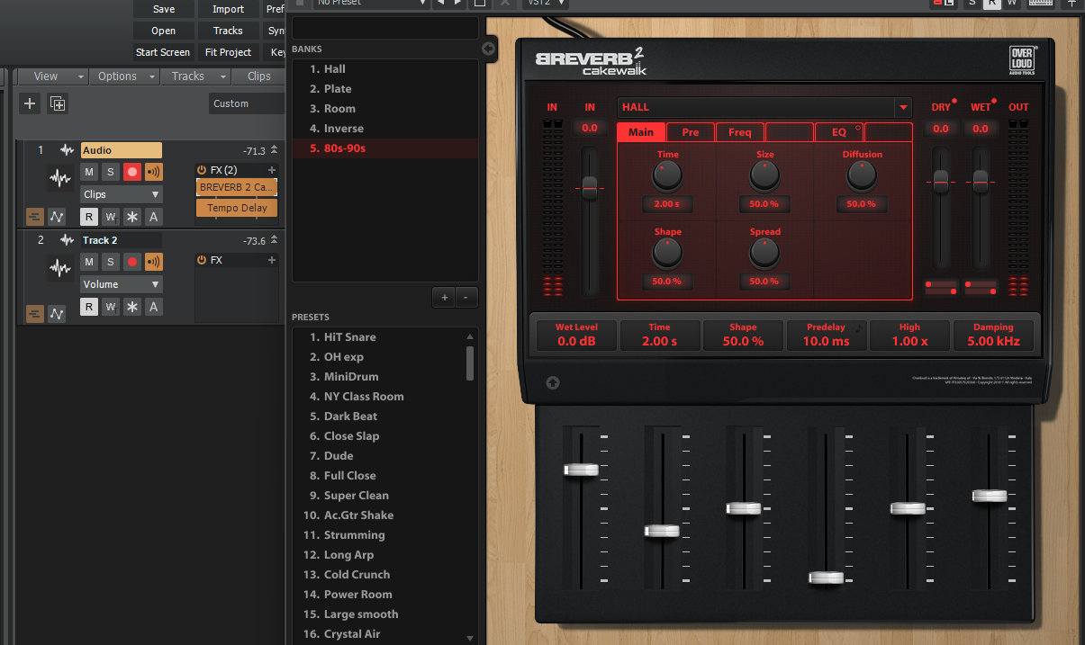Arm record on the Audio track
The image size is (1085, 645).
click(x=132, y=172)
